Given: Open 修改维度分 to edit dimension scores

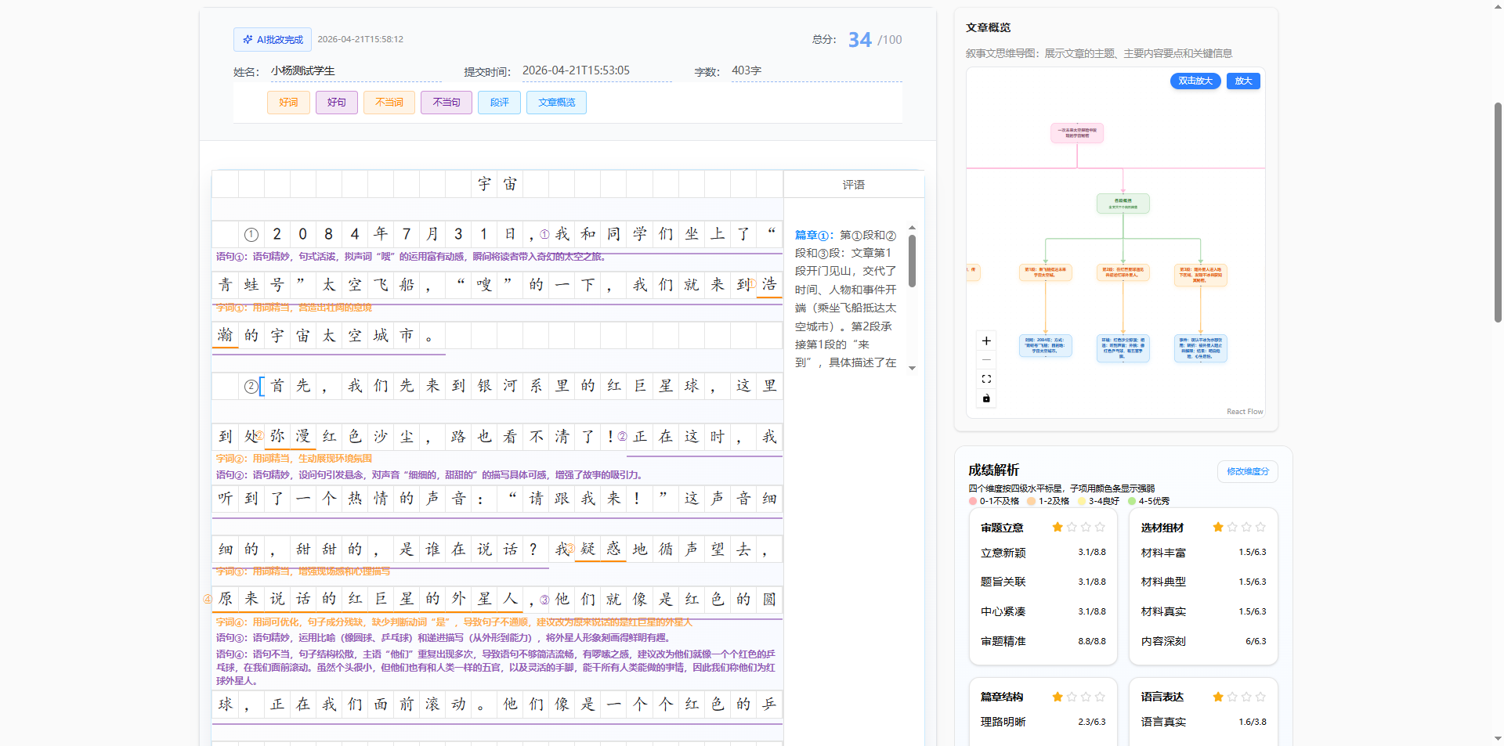Looking at the screenshot, I should [1248, 471].
